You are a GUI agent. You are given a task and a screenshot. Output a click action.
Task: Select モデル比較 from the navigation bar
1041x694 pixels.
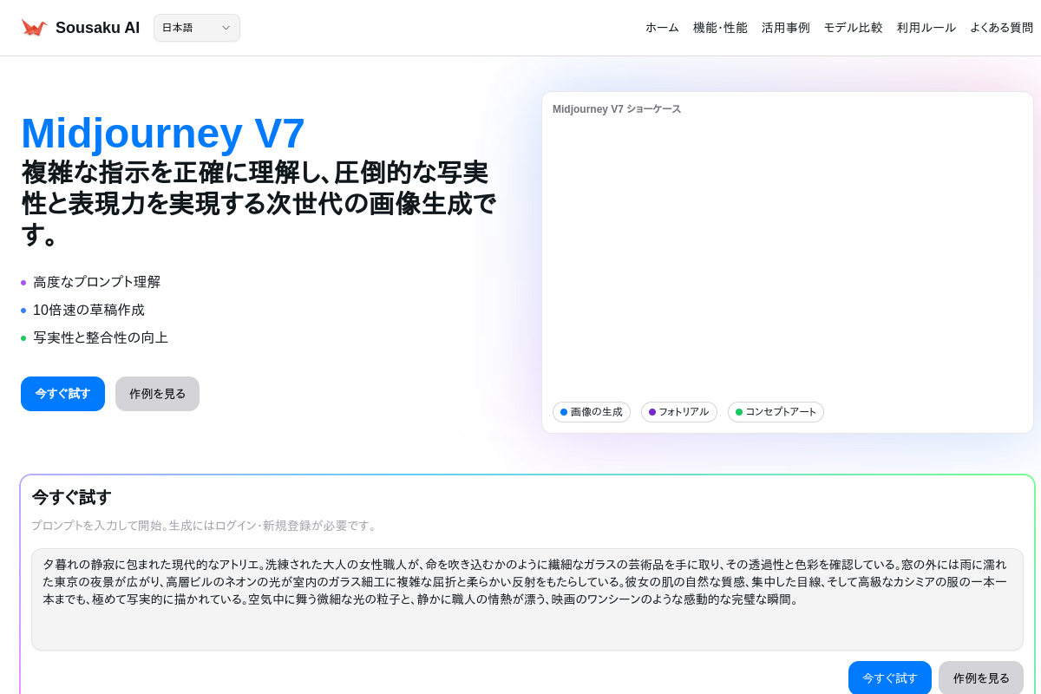click(x=853, y=28)
